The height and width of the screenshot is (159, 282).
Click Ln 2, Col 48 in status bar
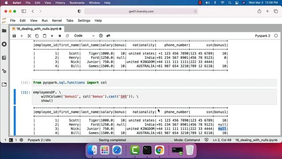(222, 140)
